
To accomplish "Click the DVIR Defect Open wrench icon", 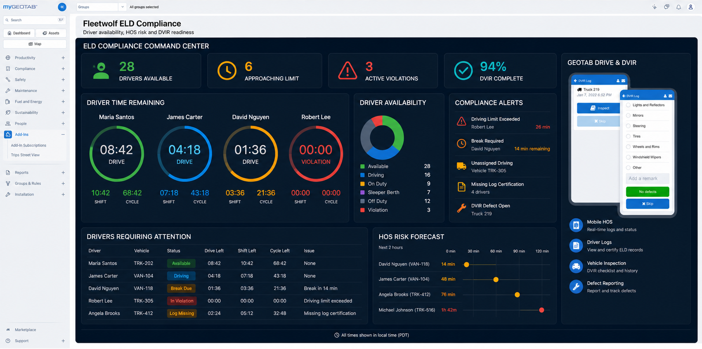I will pos(461,208).
